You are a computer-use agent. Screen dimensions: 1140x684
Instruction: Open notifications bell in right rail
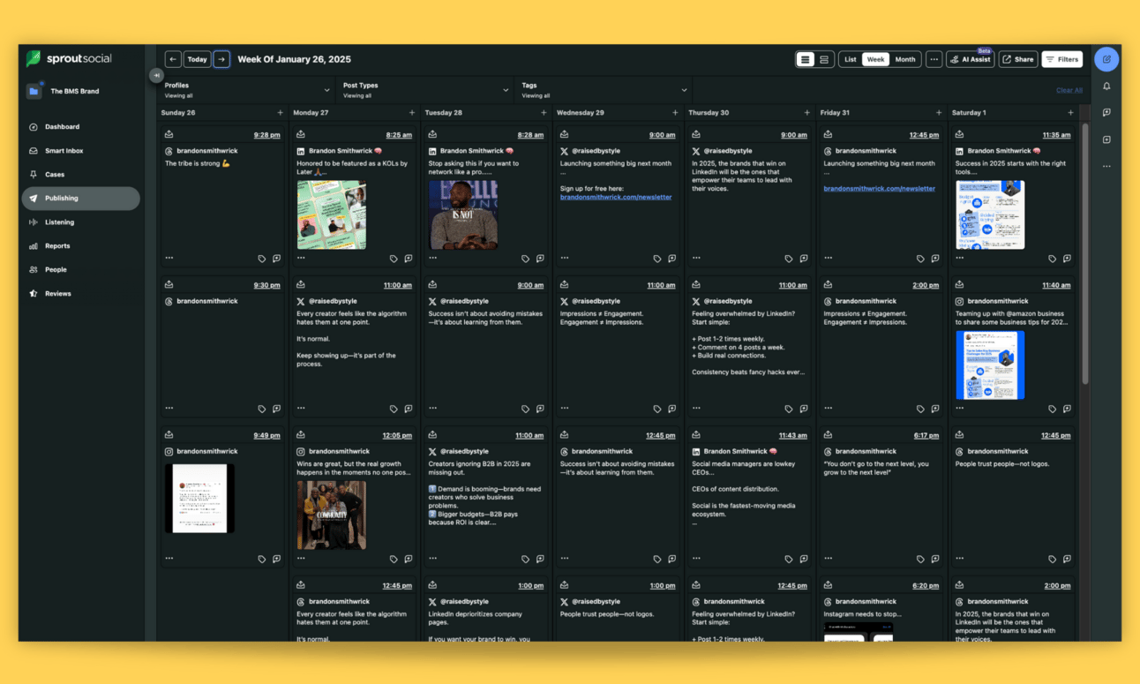pyautogui.click(x=1106, y=86)
